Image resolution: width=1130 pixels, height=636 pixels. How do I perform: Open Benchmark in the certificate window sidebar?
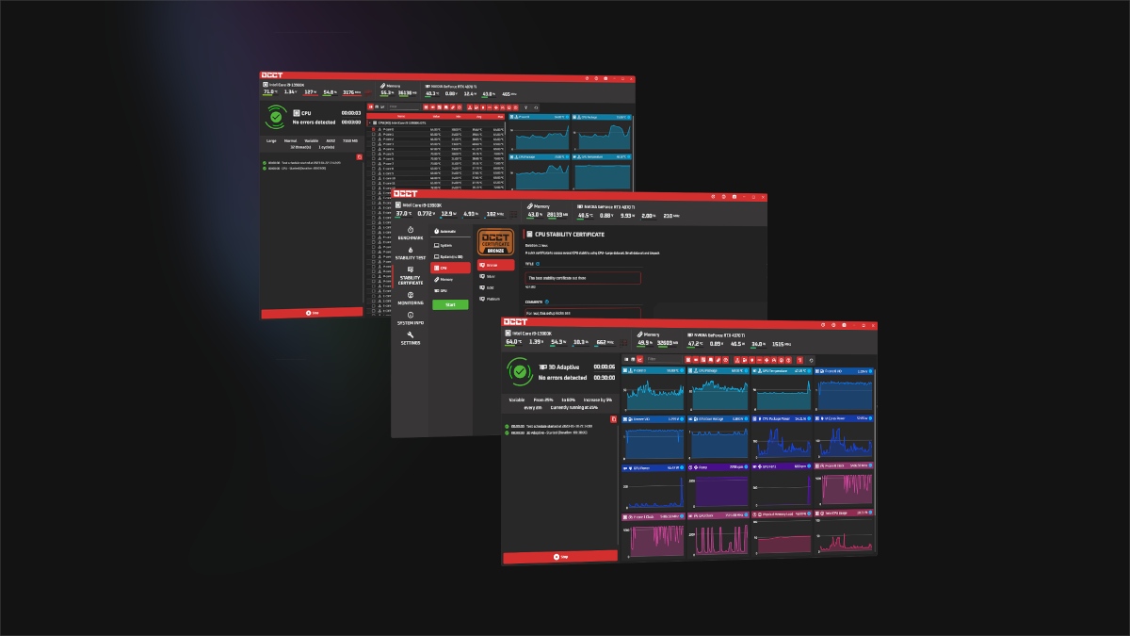(x=410, y=233)
